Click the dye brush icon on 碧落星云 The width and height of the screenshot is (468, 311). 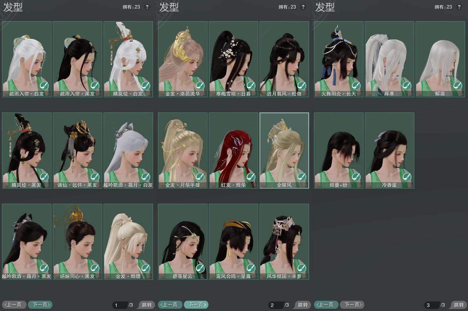[200, 268]
